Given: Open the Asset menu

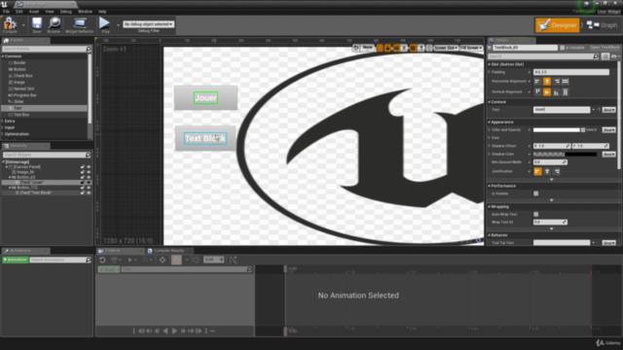Looking at the screenshot, I should pos(34,12).
